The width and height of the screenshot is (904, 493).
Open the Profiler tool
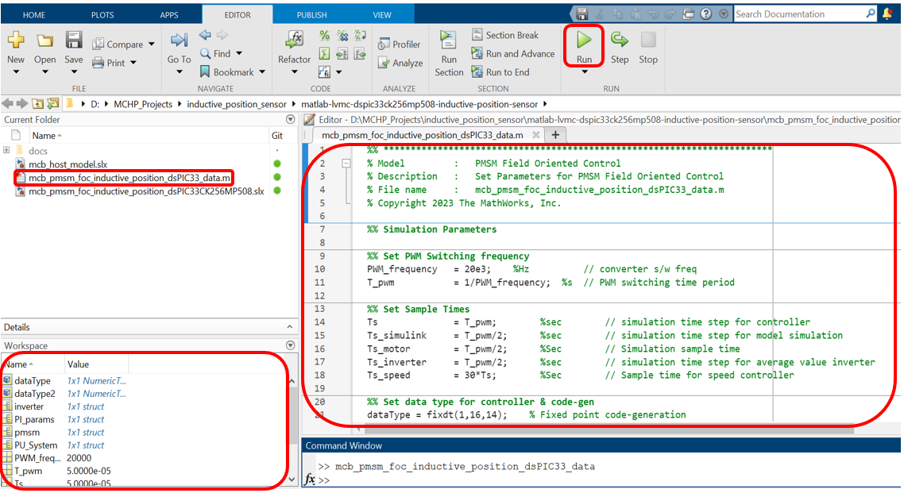[x=400, y=44]
